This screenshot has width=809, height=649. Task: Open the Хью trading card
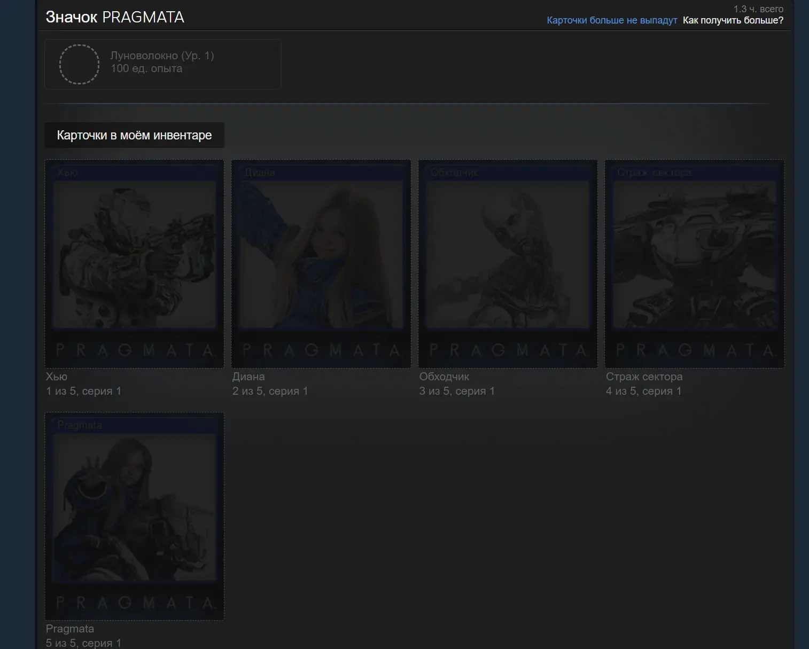134,264
